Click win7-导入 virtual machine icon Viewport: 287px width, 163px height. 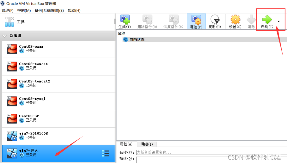[x=12, y=153]
